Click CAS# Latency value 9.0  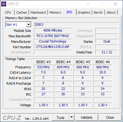(x=83, y=73)
